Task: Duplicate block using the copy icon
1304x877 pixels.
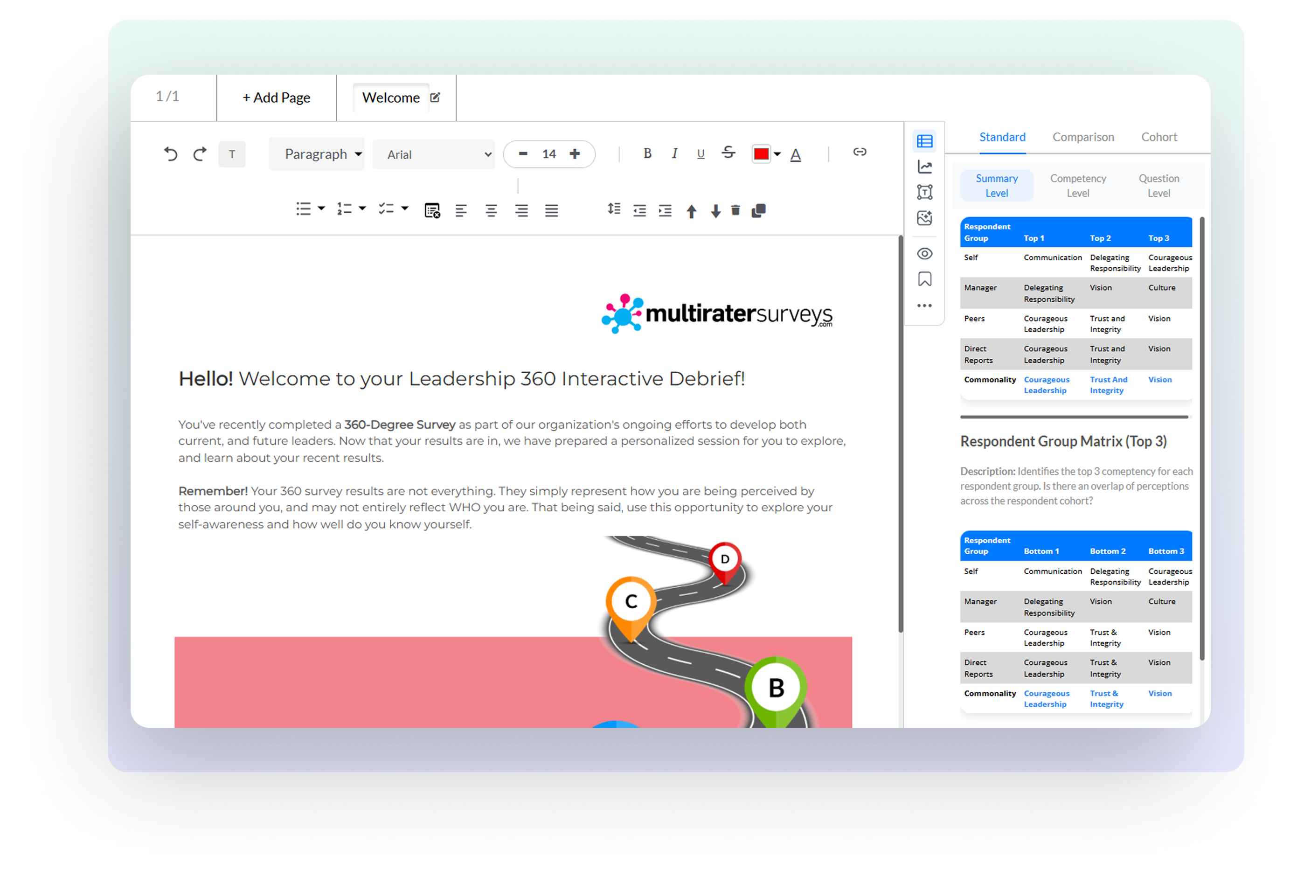Action: (759, 210)
